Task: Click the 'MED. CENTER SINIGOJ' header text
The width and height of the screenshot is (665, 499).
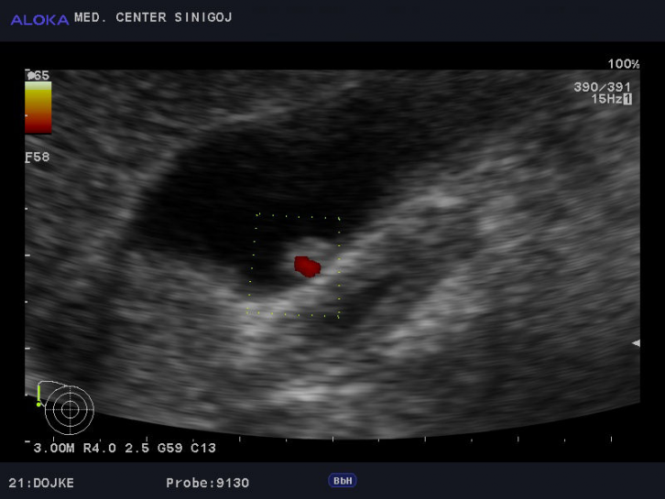Action: (153, 17)
